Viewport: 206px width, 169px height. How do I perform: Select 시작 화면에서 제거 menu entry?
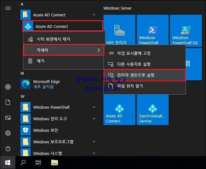[64, 39]
